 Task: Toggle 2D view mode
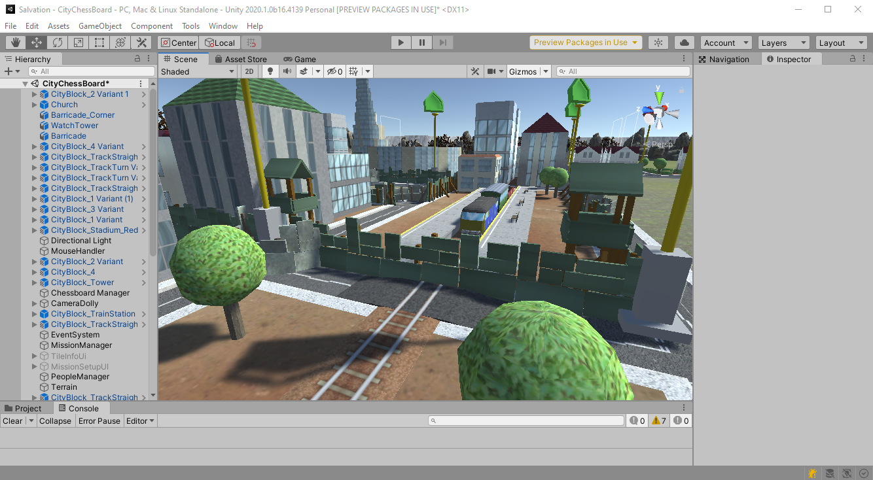coord(249,71)
